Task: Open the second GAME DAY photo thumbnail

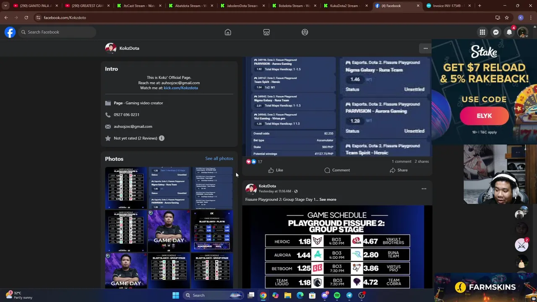Action: coord(126,271)
